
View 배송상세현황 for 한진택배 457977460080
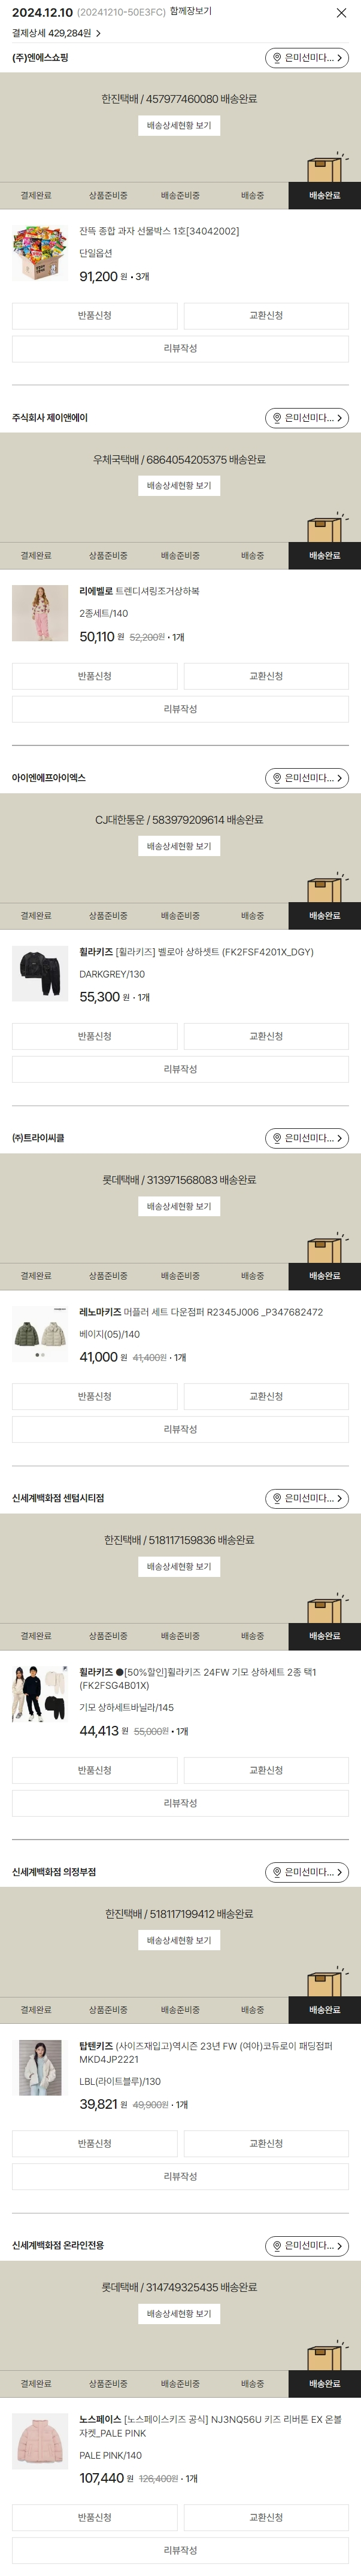179,126
